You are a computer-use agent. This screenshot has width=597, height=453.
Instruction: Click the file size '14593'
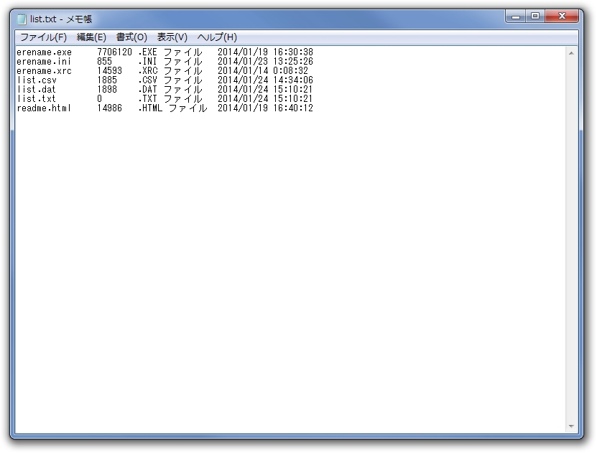[110, 71]
